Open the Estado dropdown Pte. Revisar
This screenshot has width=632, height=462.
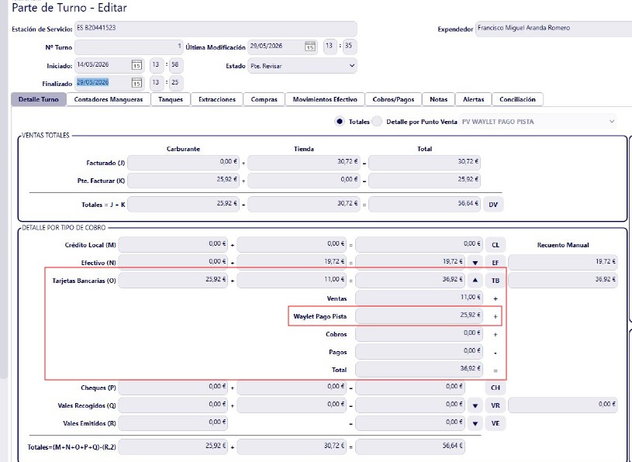pyautogui.click(x=302, y=66)
